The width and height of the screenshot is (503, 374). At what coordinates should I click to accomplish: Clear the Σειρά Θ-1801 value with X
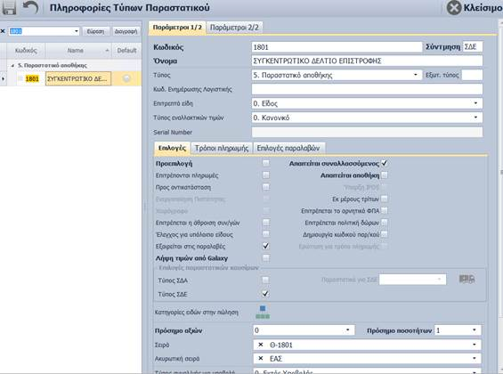tap(261, 345)
